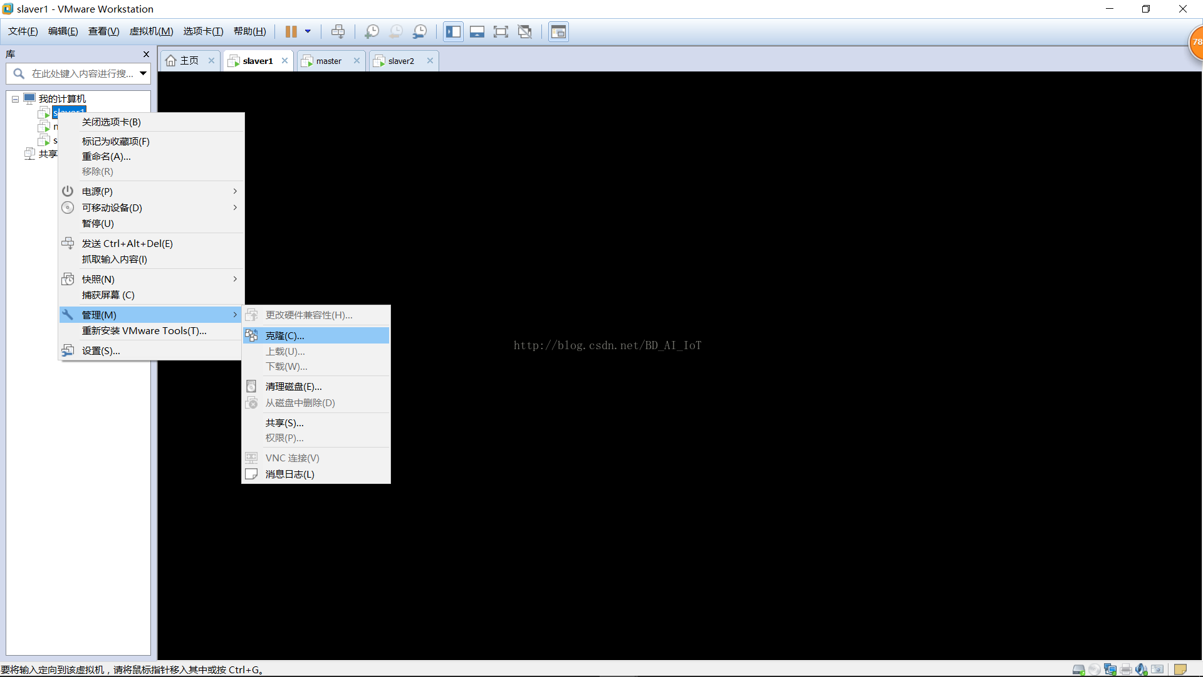Toggle the thumbnail bar view icon
1203x677 pixels.
pos(477,31)
